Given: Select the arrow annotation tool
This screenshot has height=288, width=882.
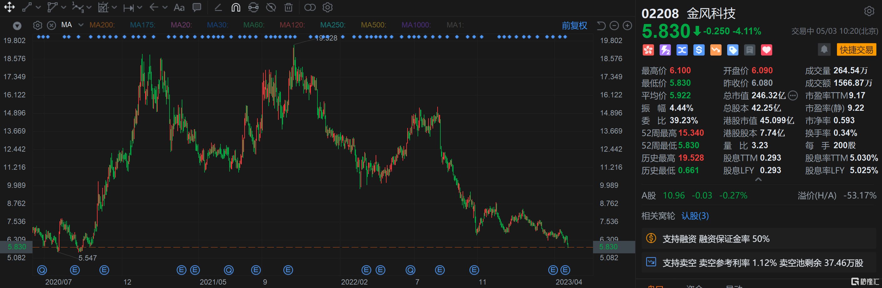Looking at the screenshot, I should [154, 7].
